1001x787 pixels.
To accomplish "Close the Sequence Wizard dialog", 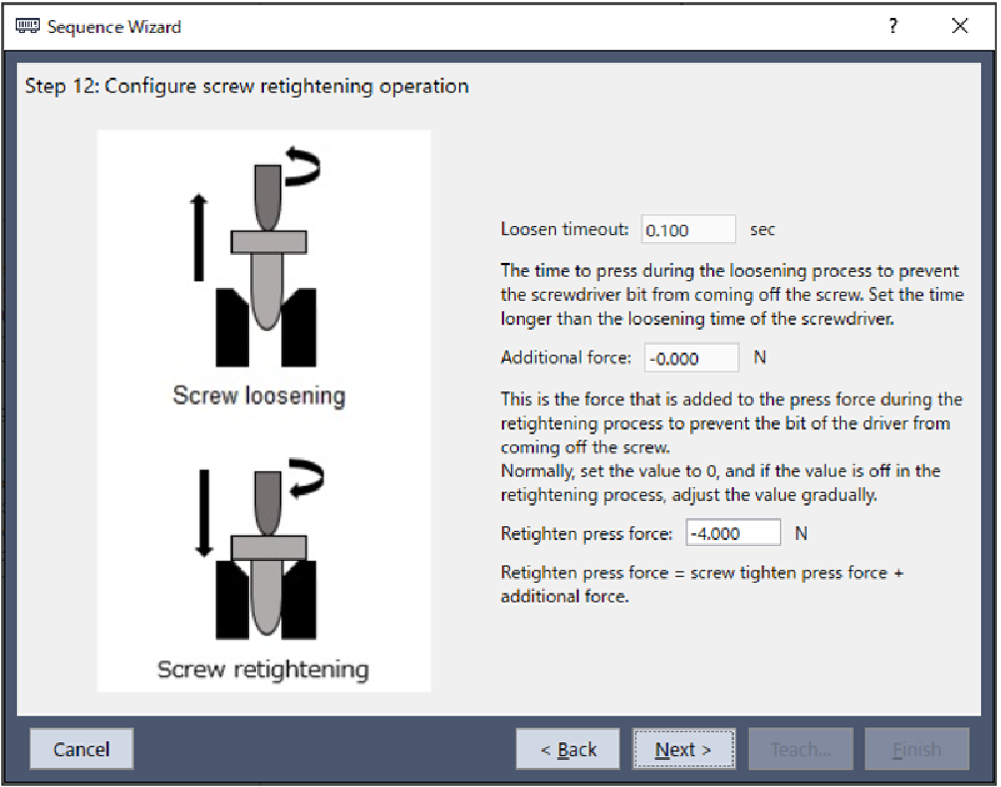I will [x=959, y=27].
